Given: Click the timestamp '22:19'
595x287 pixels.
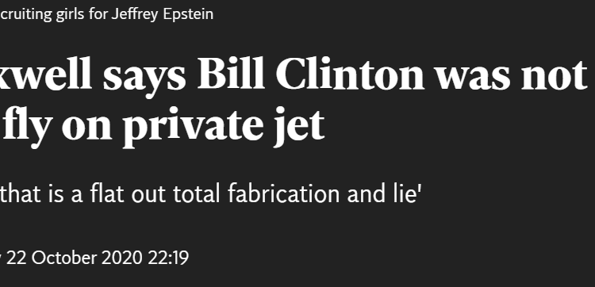Looking at the screenshot, I should click(x=168, y=258).
